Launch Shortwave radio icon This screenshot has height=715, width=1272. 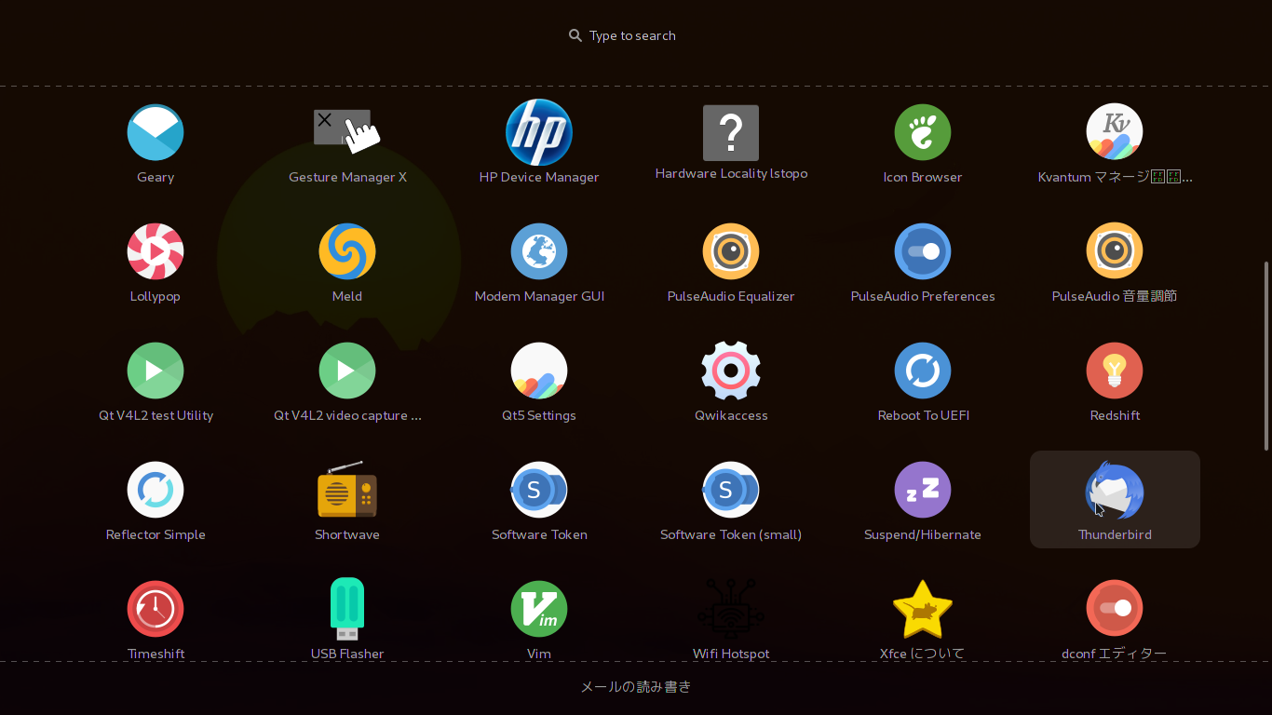tap(347, 490)
